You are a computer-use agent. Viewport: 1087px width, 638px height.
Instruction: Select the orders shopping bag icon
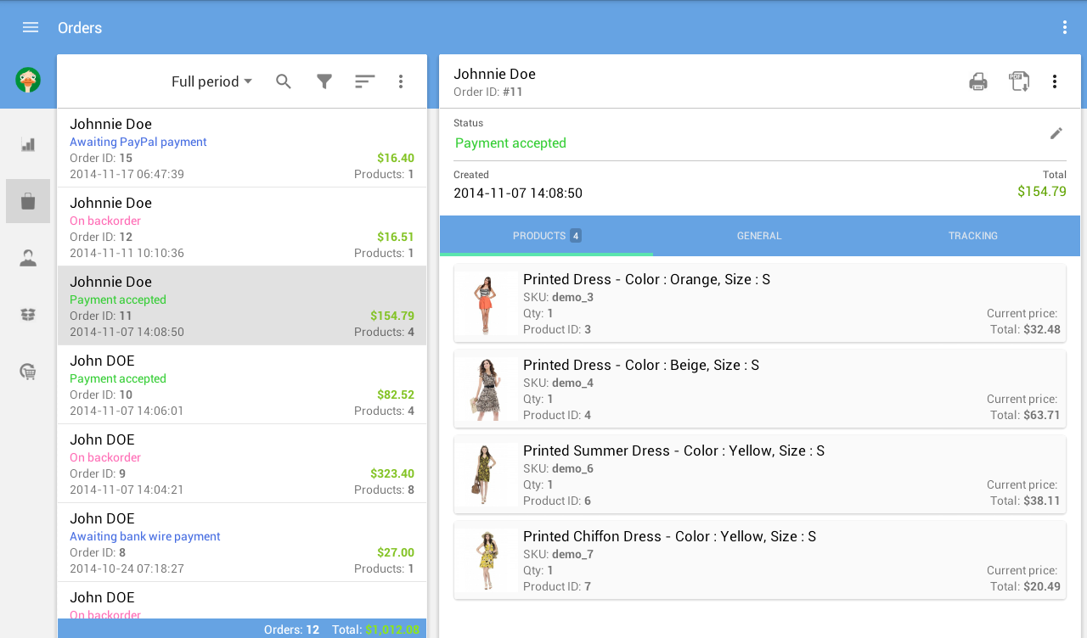28,201
